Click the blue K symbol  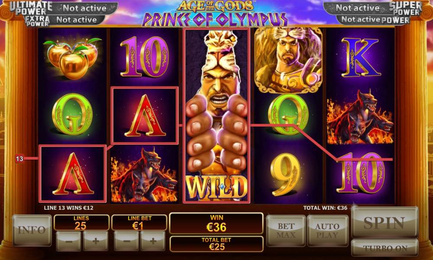coord(360,58)
